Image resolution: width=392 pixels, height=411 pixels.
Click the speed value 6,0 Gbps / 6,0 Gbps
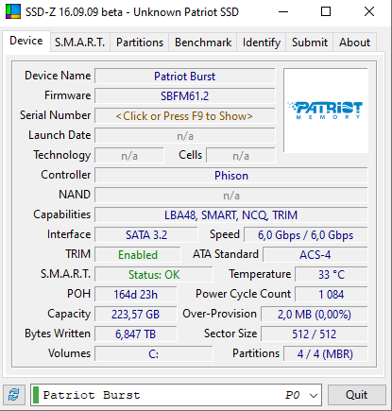click(306, 235)
